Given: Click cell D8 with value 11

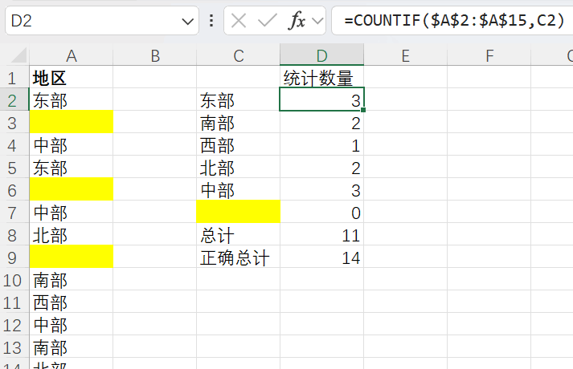Looking at the screenshot, I should pos(322,234).
